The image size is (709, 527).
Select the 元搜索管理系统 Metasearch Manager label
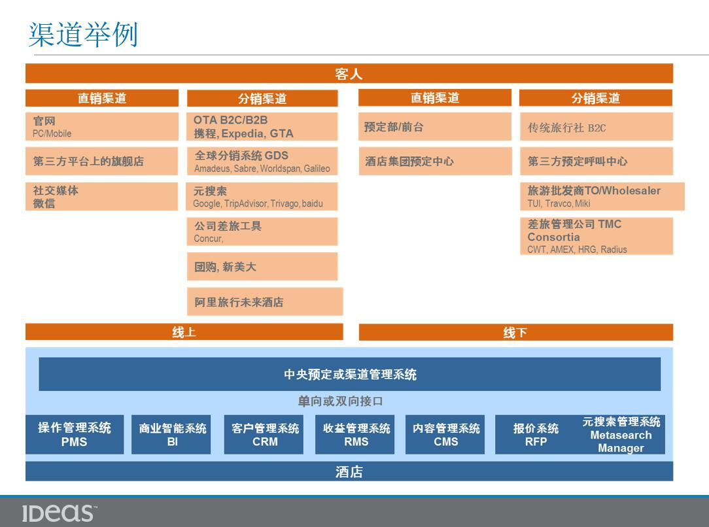(x=621, y=435)
